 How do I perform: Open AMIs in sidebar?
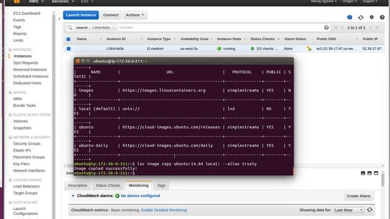pos(18,99)
